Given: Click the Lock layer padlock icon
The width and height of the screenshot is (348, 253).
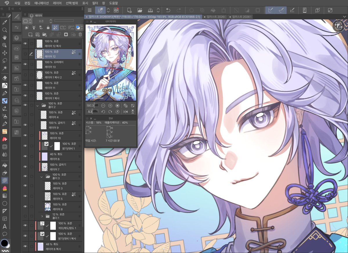Looking at the screenshot, I should tap(48, 28).
